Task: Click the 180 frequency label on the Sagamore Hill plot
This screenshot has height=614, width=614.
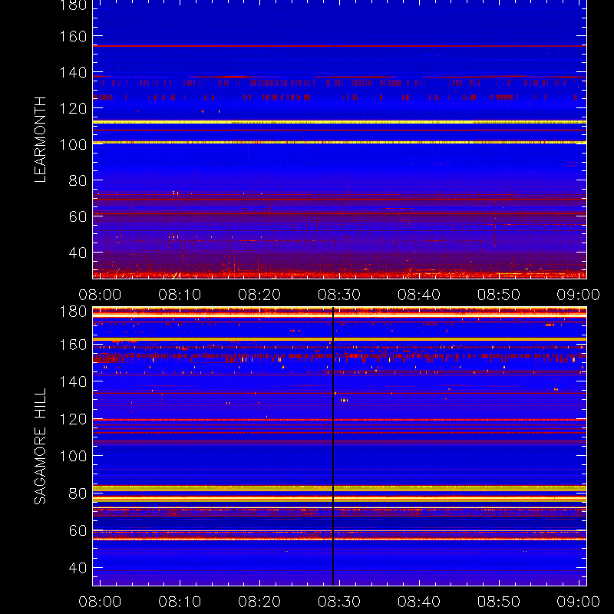Action: click(73, 312)
